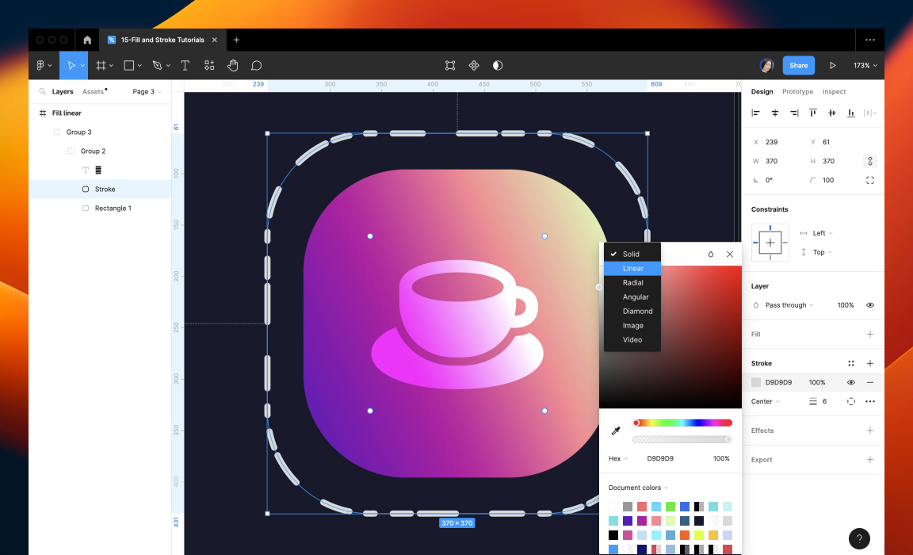Click the blend mode drop icon in color picker

click(x=710, y=255)
